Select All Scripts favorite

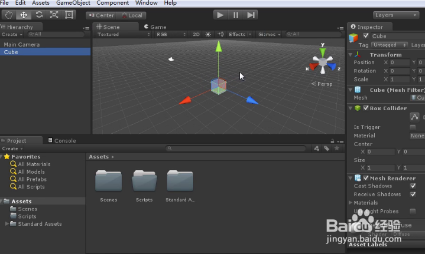pyautogui.click(x=31, y=187)
